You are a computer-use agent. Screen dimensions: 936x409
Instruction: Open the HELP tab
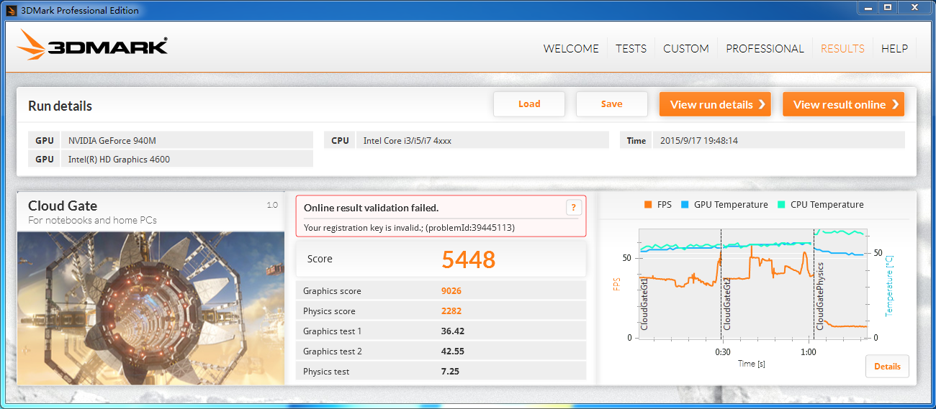point(894,48)
